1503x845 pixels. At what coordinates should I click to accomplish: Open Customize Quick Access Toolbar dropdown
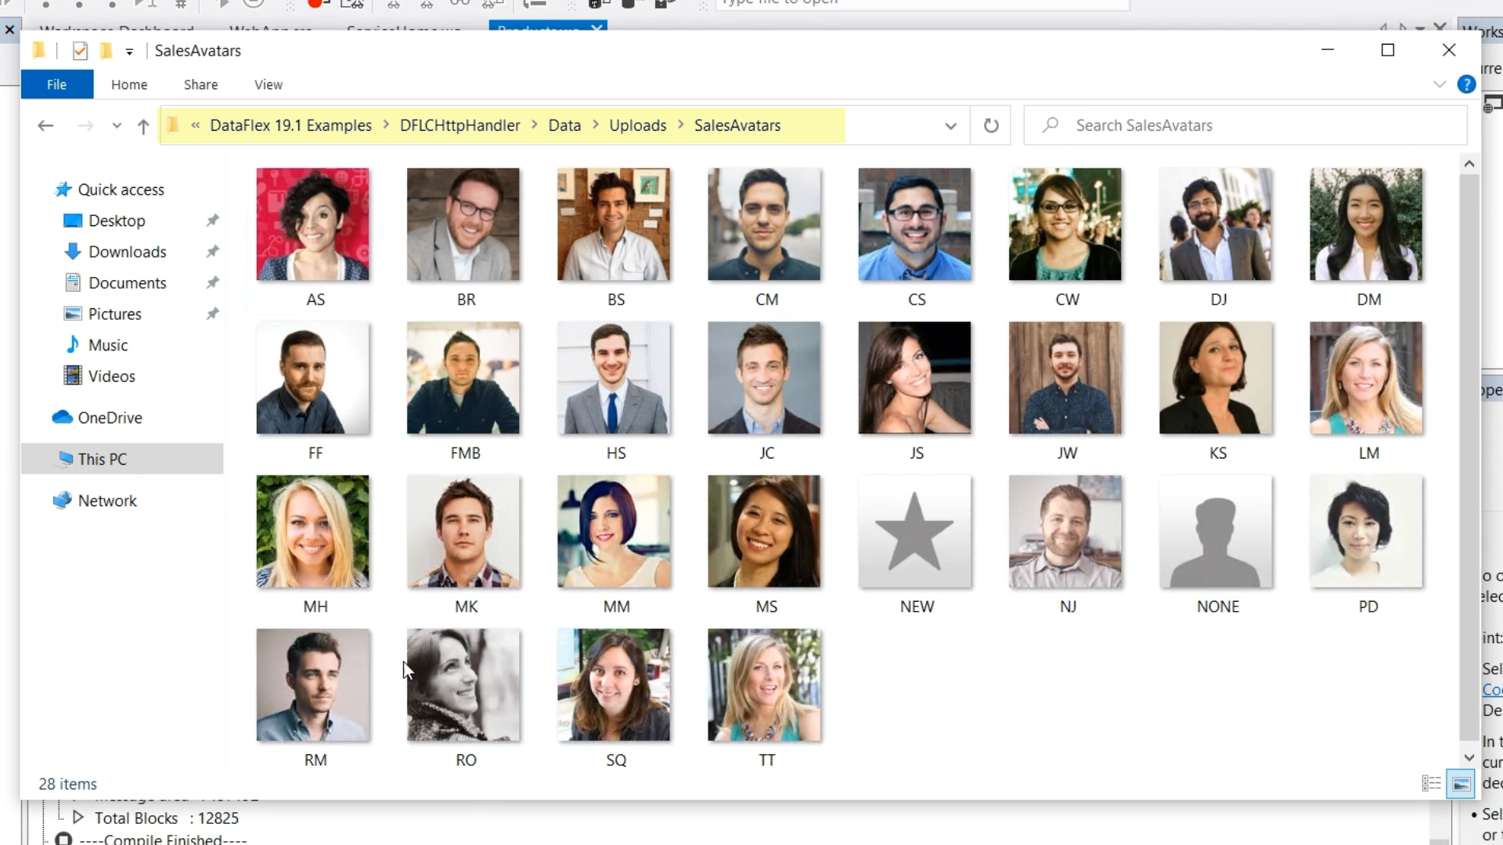pyautogui.click(x=129, y=52)
